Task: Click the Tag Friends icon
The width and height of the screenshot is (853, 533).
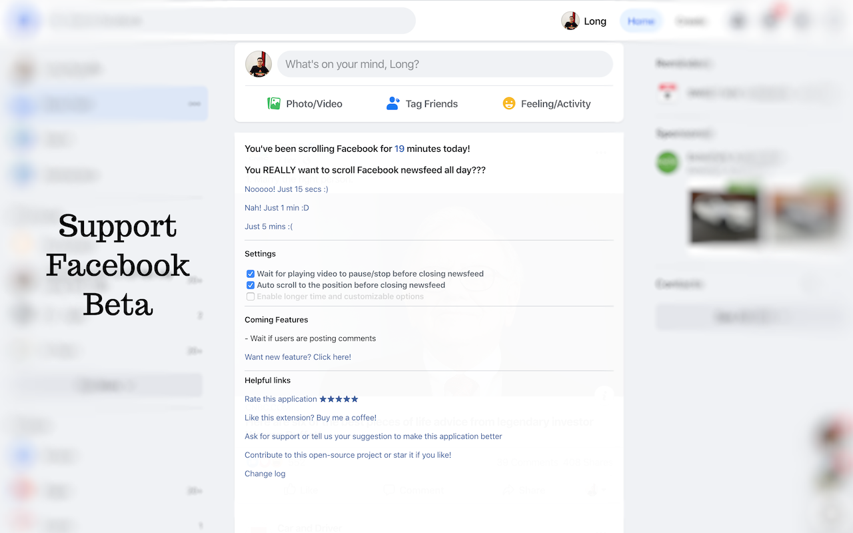Action: (393, 103)
